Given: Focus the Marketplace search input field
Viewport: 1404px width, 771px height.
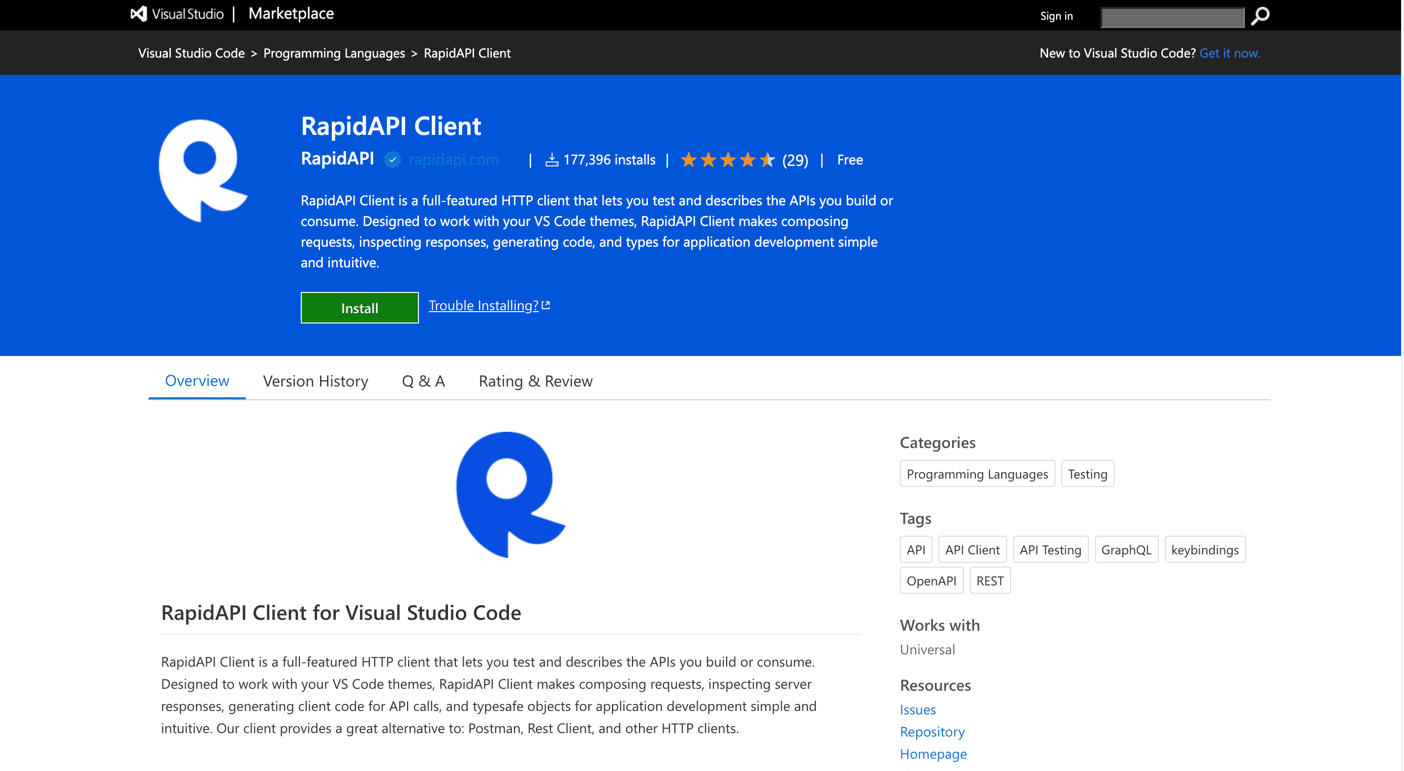Looking at the screenshot, I should pyautogui.click(x=1172, y=17).
